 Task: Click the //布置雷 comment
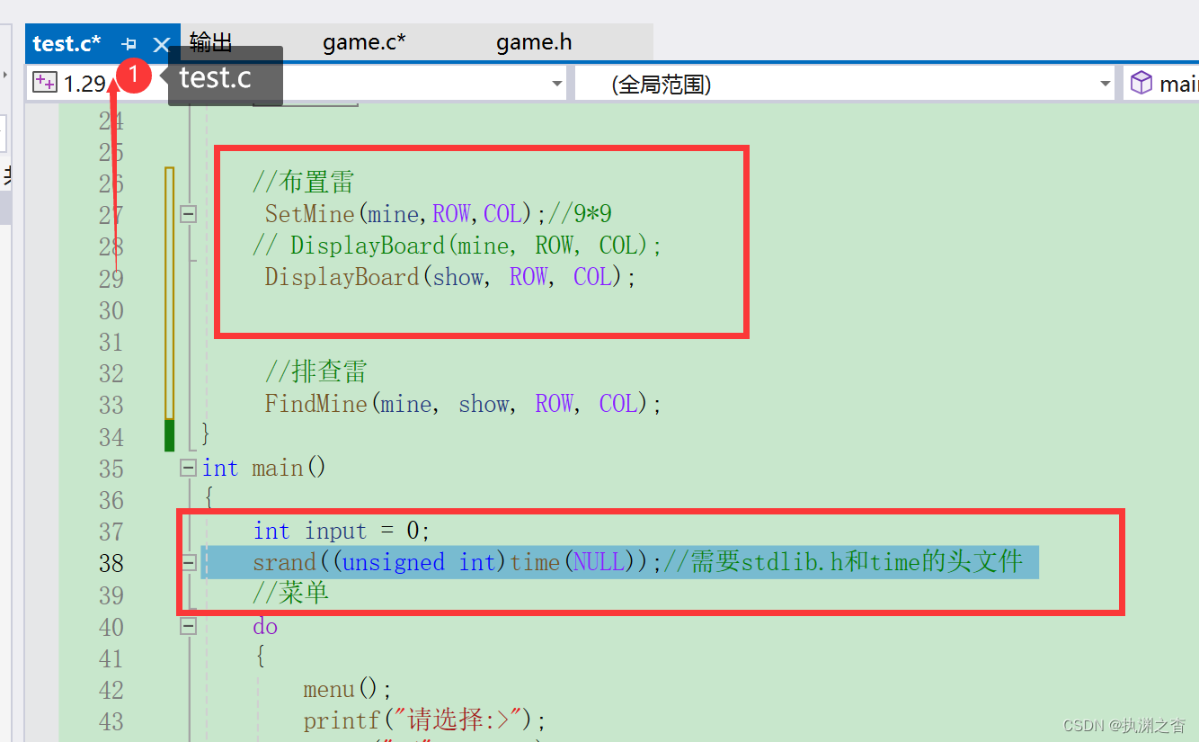tap(303, 183)
